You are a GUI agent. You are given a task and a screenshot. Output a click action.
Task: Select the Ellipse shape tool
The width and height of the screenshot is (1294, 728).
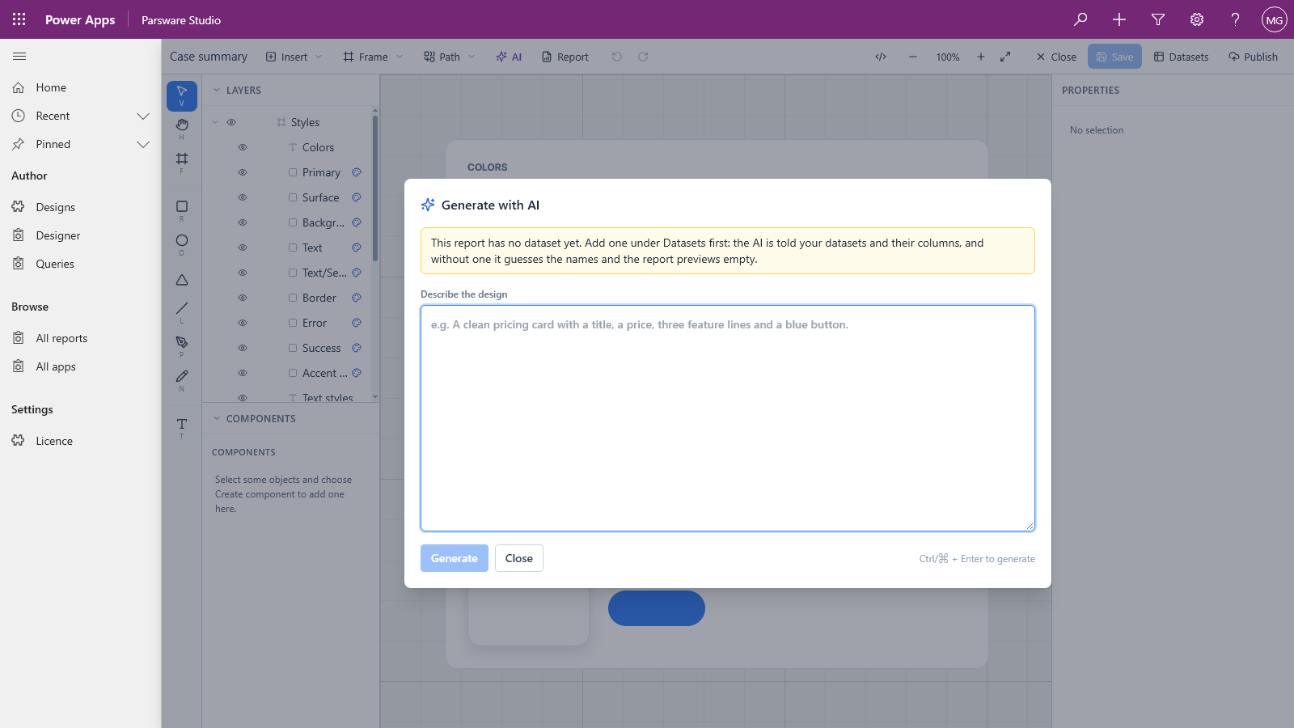point(182,243)
